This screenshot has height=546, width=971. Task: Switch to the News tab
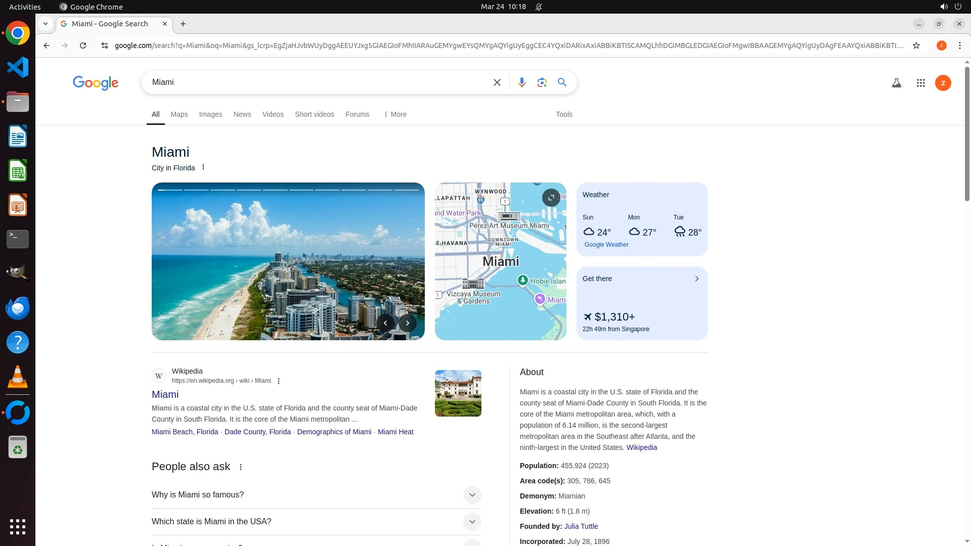click(x=242, y=114)
